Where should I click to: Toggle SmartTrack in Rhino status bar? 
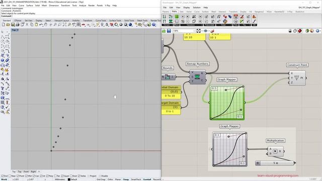click(136, 179)
